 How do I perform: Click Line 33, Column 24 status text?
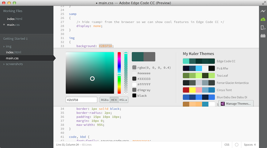point(67,145)
